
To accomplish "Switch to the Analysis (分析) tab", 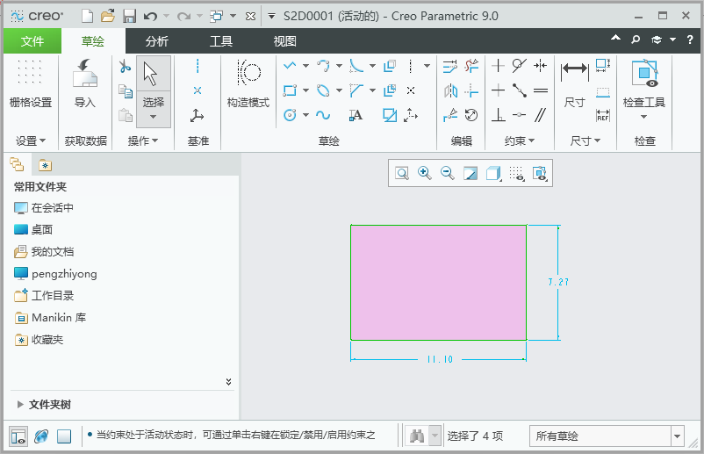I will point(157,41).
